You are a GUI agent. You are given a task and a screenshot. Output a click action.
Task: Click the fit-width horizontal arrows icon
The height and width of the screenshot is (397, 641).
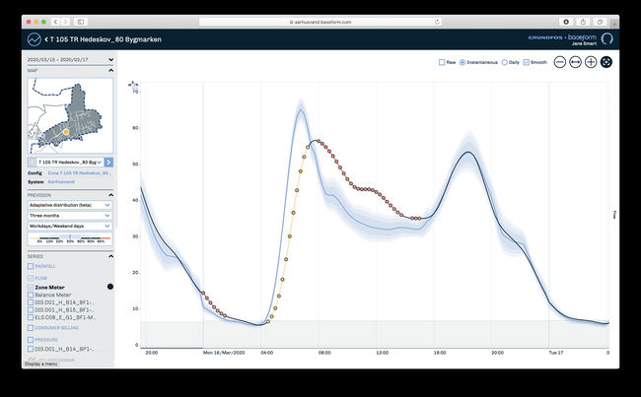pyautogui.click(x=575, y=62)
